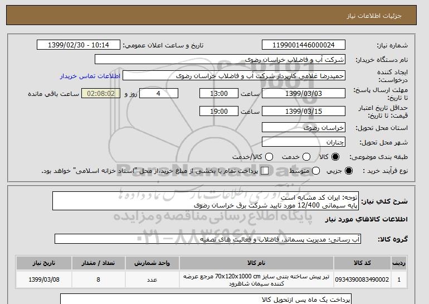Click the شماره نیاز label
The height and width of the screenshot is (304, 429).
pyautogui.click(x=392, y=45)
